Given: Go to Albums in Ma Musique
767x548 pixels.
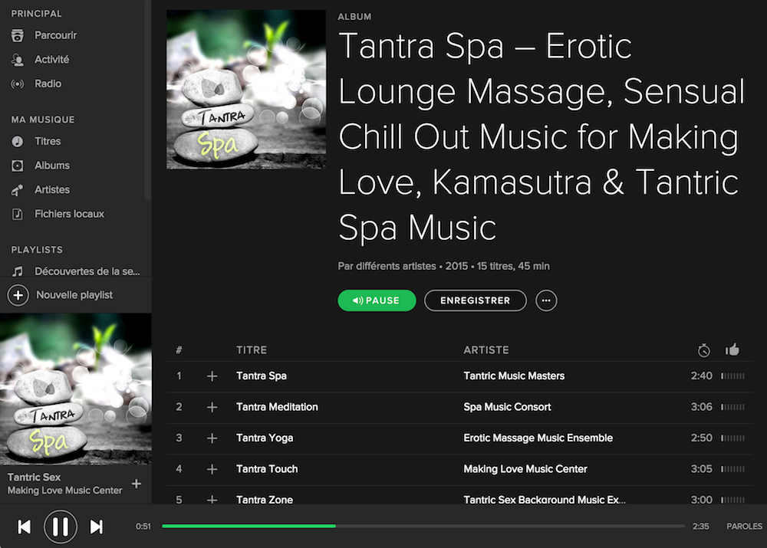Looking at the screenshot, I should (52, 166).
